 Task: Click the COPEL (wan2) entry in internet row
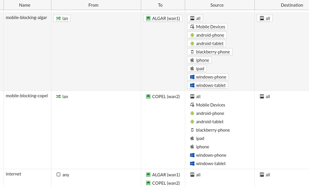click(166, 183)
